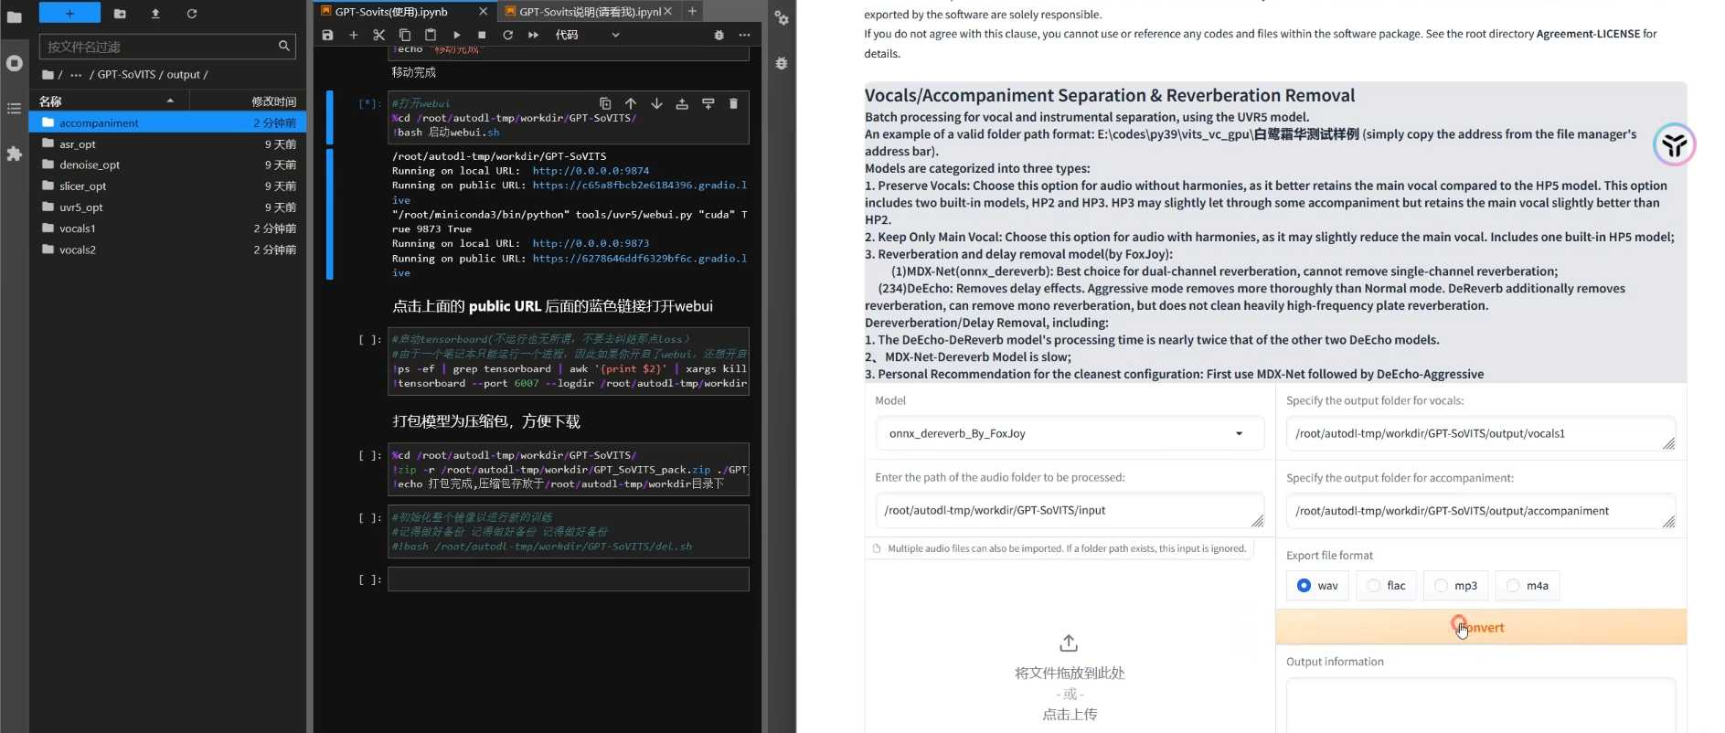The width and height of the screenshot is (1725, 733).
Task: Open the http://0.0.0.0:9874 local URL link
Action: click(591, 171)
